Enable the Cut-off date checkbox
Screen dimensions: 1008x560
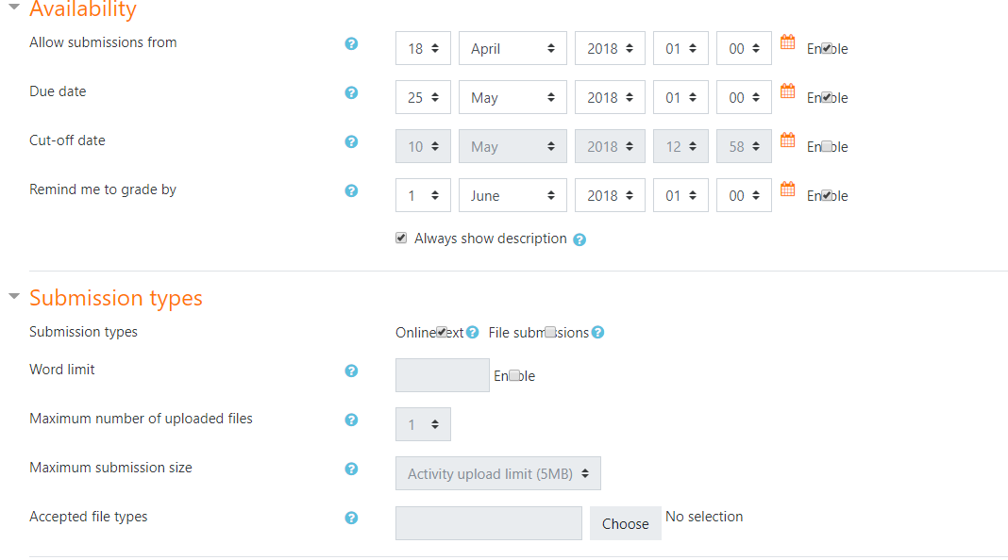[x=827, y=146]
